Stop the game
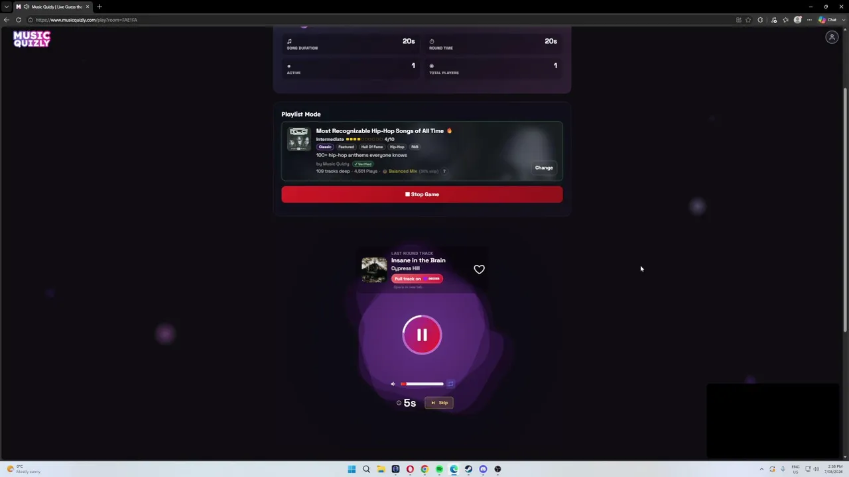Image resolution: width=849 pixels, height=477 pixels. [422, 194]
